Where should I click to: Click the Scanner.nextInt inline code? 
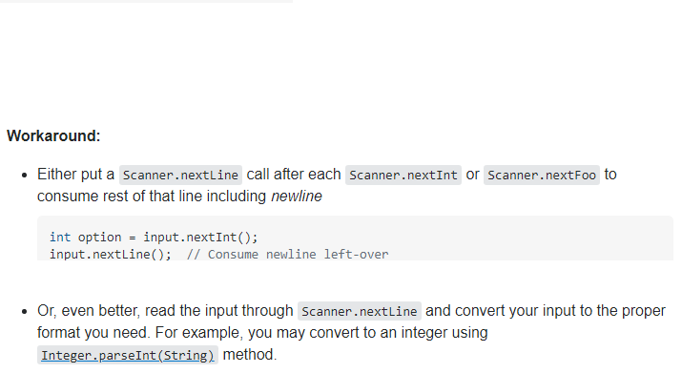pyautogui.click(x=403, y=175)
